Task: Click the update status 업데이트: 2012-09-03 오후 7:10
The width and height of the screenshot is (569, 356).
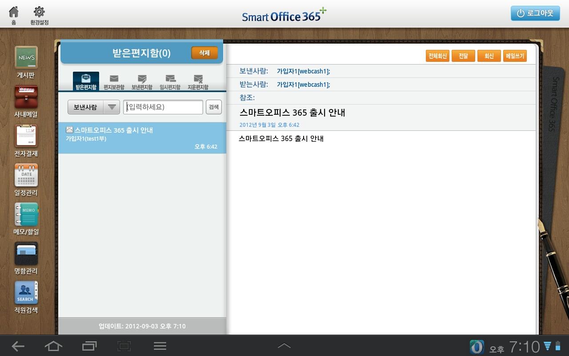Action: [x=142, y=326]
